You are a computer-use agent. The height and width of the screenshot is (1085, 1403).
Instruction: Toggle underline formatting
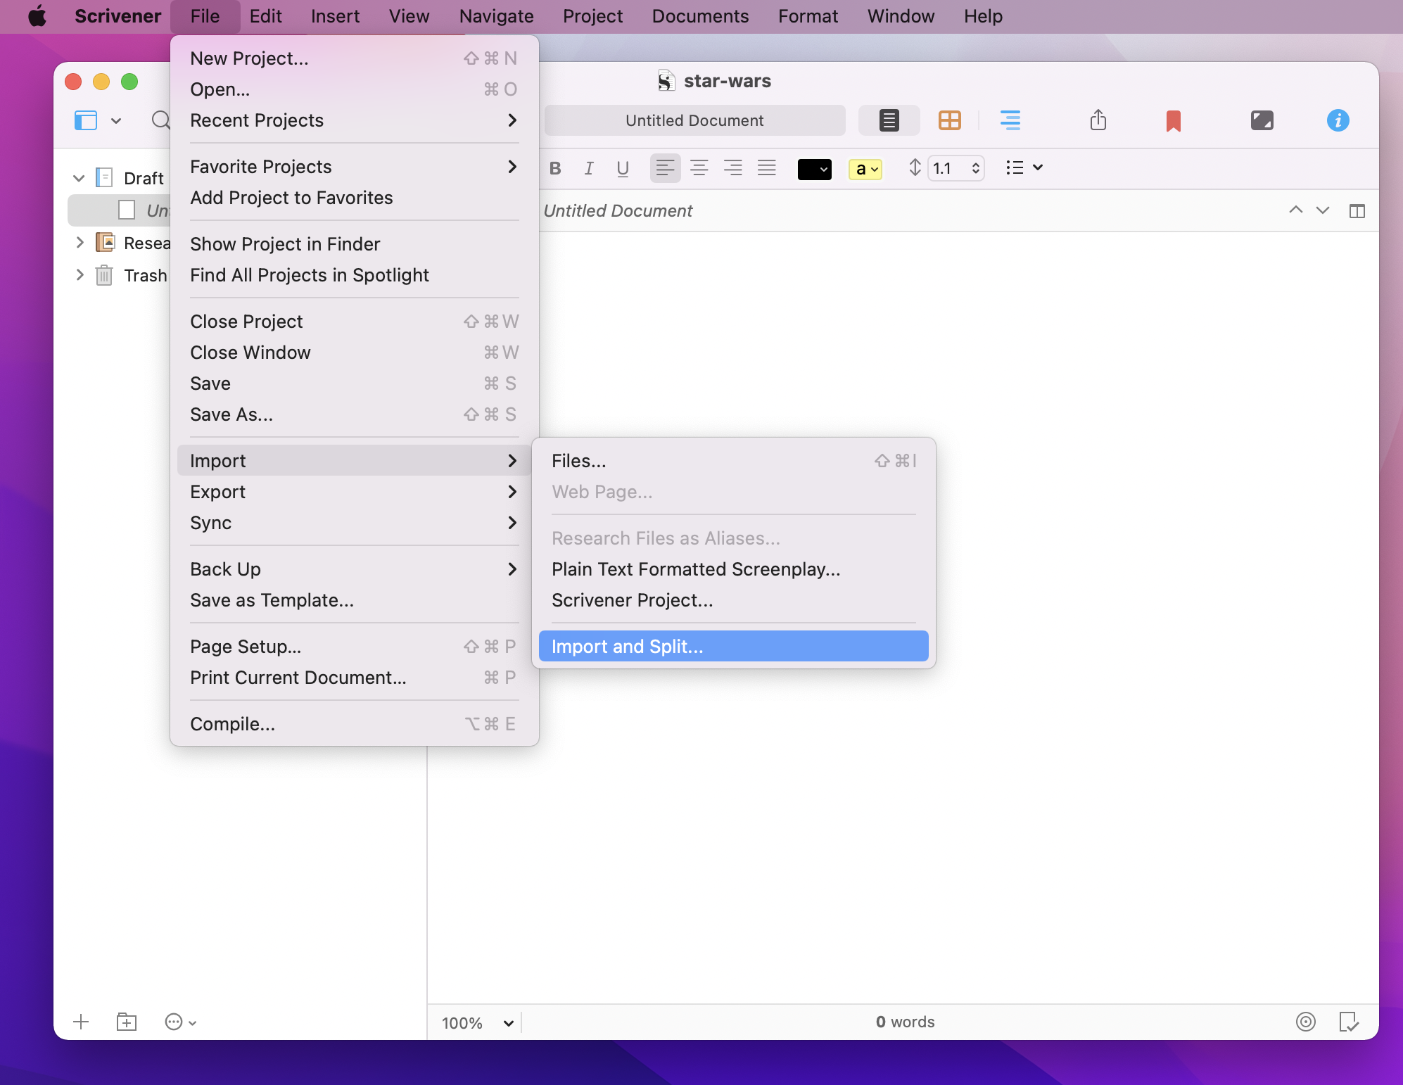click(x=623, y=168)
